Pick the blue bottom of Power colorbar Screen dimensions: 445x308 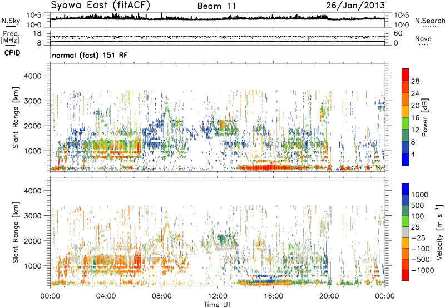(x=406, y=160)
